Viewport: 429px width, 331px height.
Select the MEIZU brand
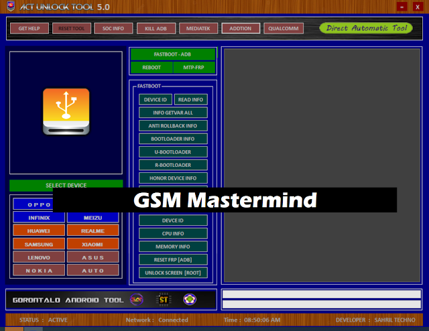[93, 218]
